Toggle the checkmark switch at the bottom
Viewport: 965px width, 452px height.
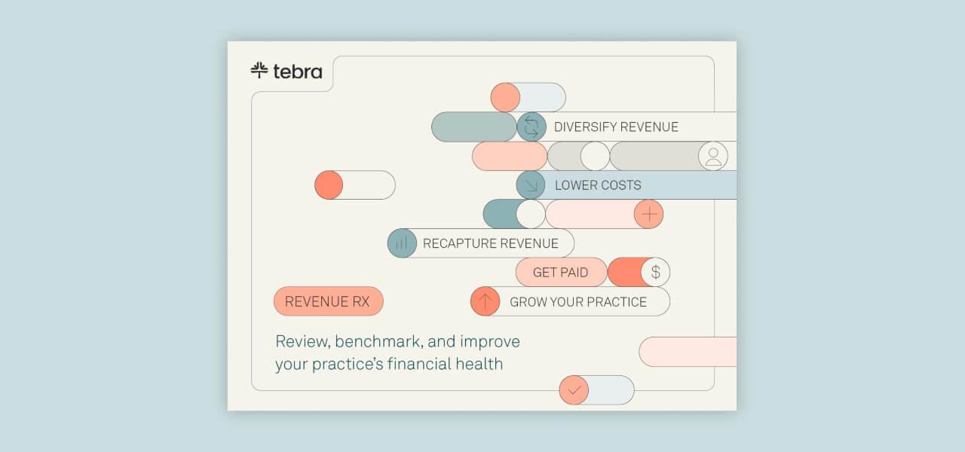[x=596, y=390]
